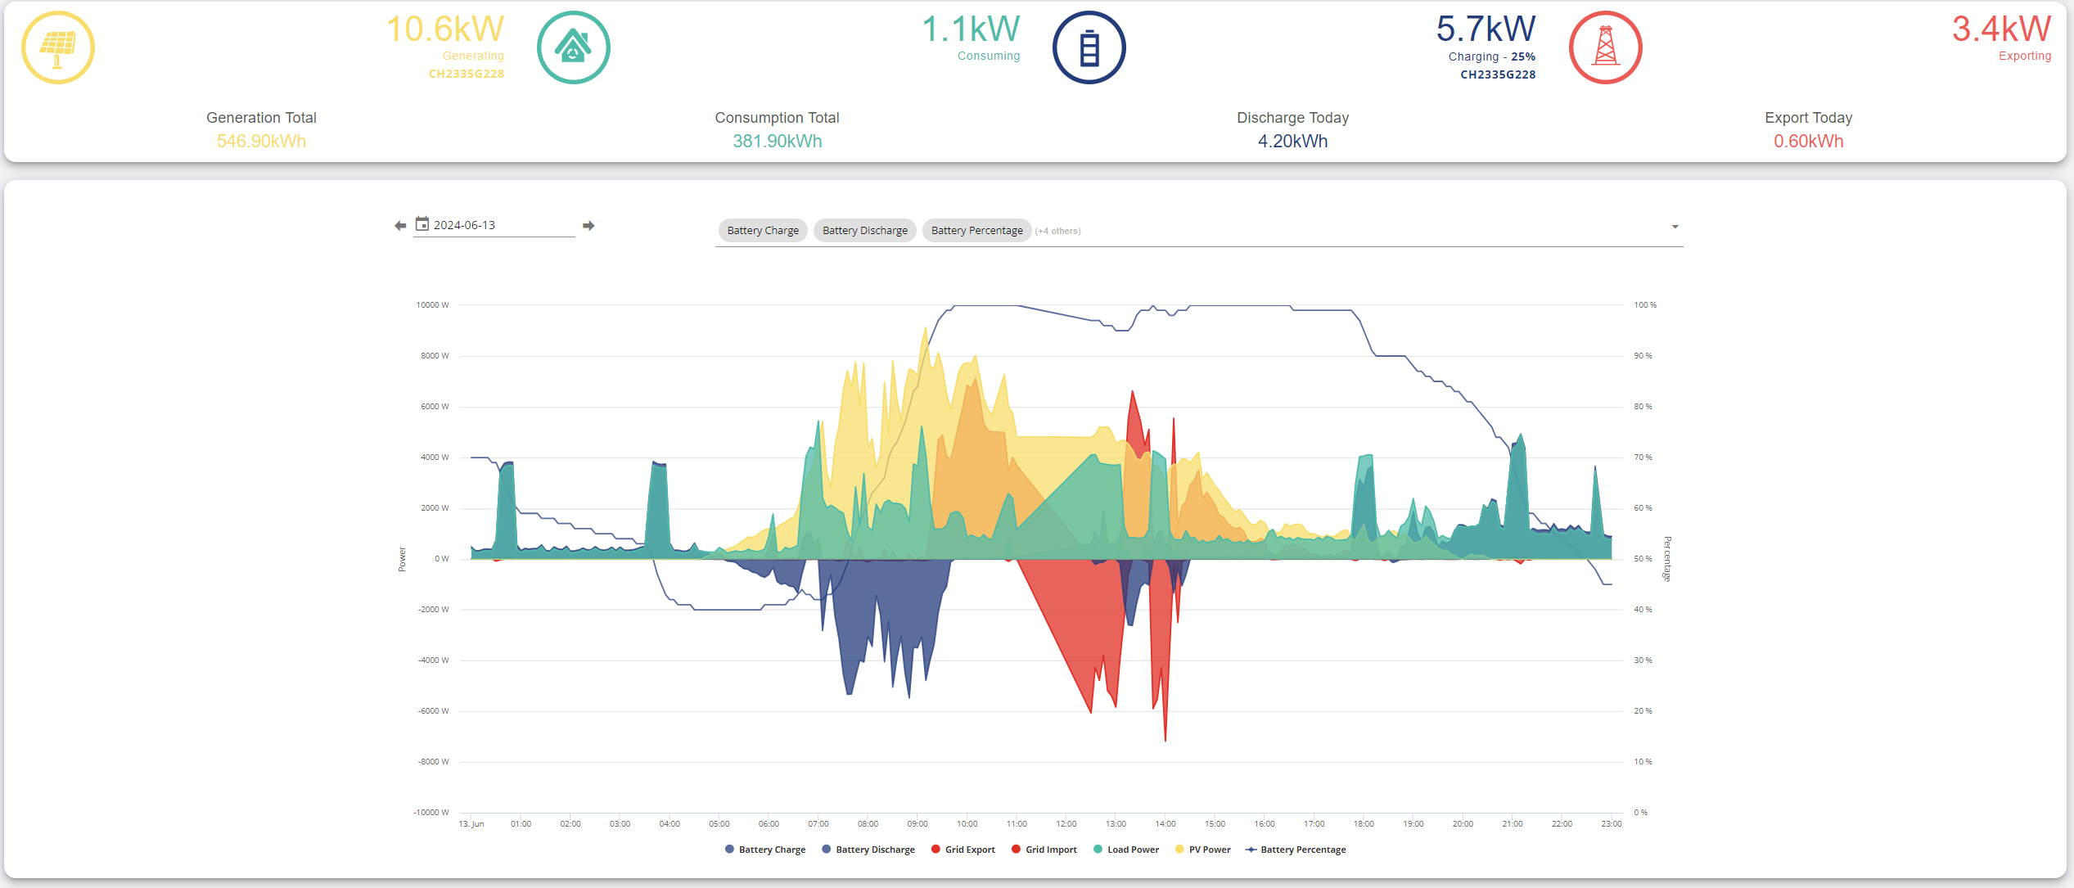This screenshot has height=888, width=2074.
Task: Toggle Load Power series in legend
Action: [1126, 850]
